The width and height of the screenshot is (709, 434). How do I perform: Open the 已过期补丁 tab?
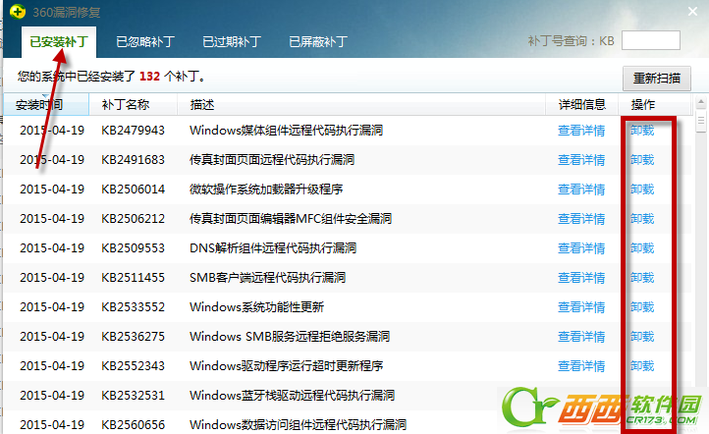pyautogui.click(x=232, y=42)
